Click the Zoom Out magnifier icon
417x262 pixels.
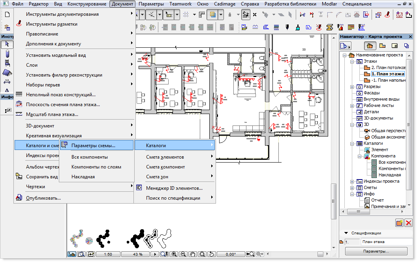click(183, 254)
